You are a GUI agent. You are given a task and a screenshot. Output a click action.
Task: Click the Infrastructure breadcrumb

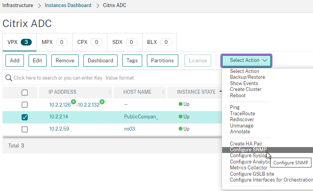tap(18, 5)
